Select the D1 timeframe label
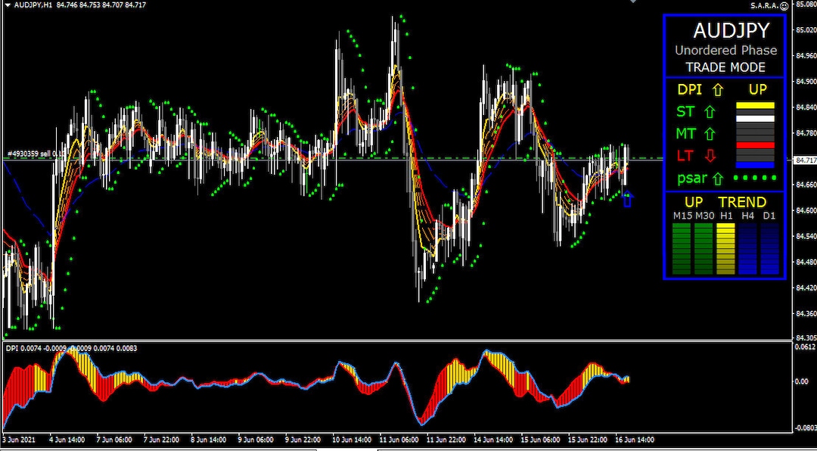This screenshot has width=817, height=451. click(x=770, y=216)
